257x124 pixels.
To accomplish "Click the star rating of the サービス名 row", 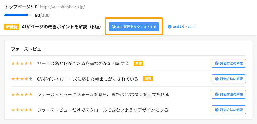I will (22, 63).
